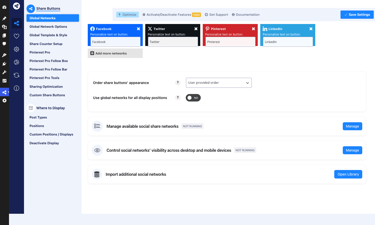The height and width of the screenshot is (225, 375).
Task: Open the heart icon section
Action: pyautogui.click(x=16, y=36)
